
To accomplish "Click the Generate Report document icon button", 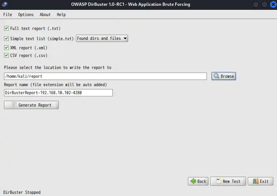I will point(31,105).
